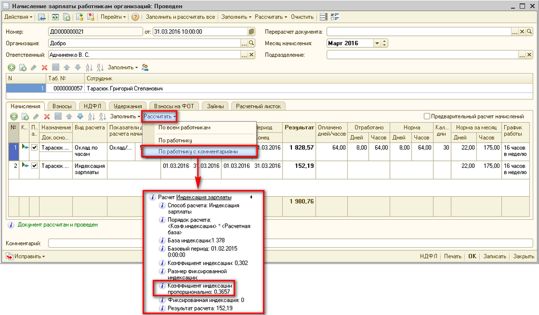The height and width of the screenshot is (315, 539).
Task: Copy the selected employee row
Action: [23, 68]
